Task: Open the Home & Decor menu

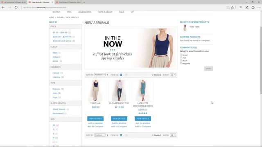Action: pos(105,12)
